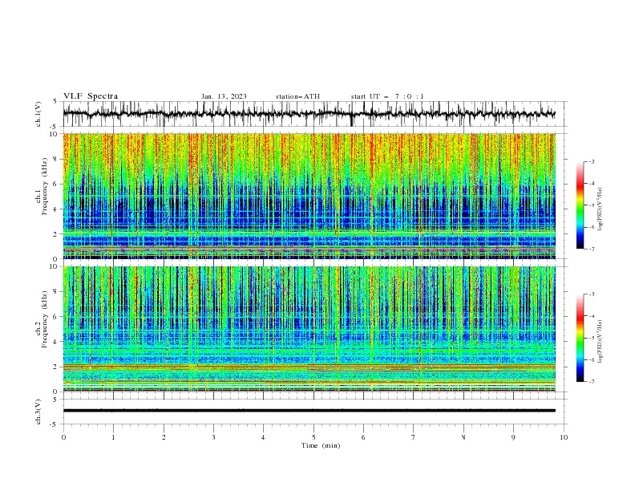Click the "4" kHz tick of ch.2 spectrogram
635x491 pixels.
(56, 342)
